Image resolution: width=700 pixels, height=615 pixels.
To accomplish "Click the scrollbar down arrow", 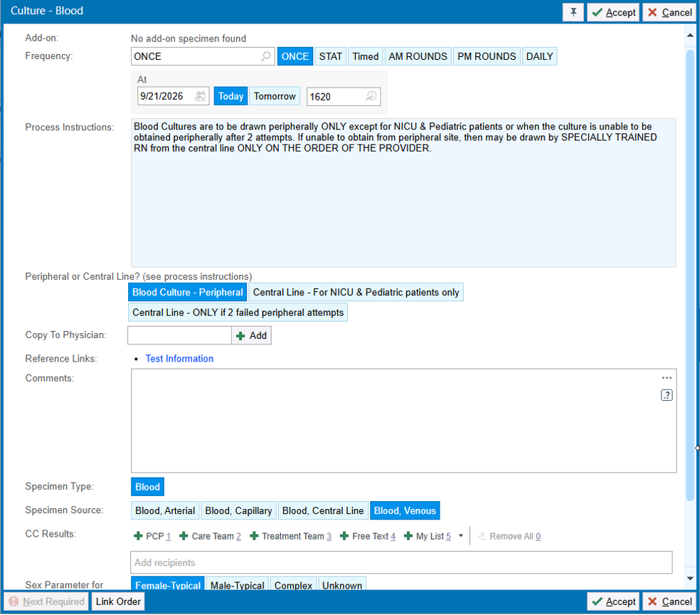I will [690, 579].
